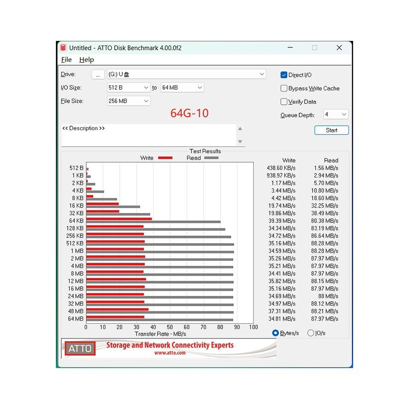Click the red Write legend swatch
Image resolution: width=399 pixels, height=399 pixels.
tap(165, 158)
